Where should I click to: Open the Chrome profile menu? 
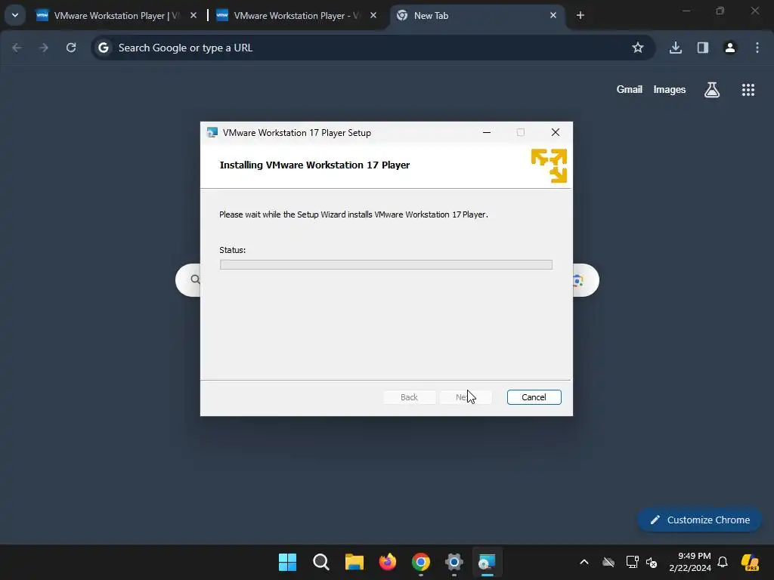click(730, 48)
